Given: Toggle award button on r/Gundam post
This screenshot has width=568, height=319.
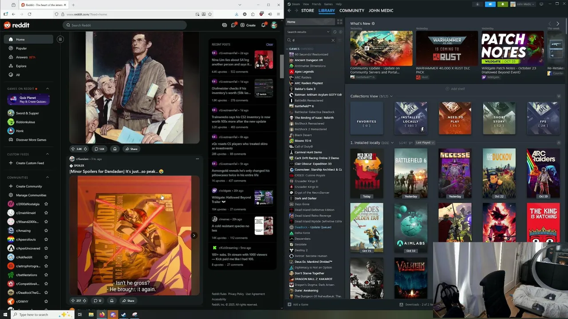Looking at the screenshot, I should click(x=112, y=300).
